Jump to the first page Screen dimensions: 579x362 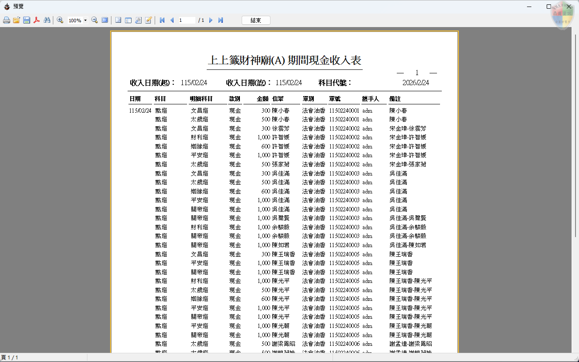tap(162, 20)
